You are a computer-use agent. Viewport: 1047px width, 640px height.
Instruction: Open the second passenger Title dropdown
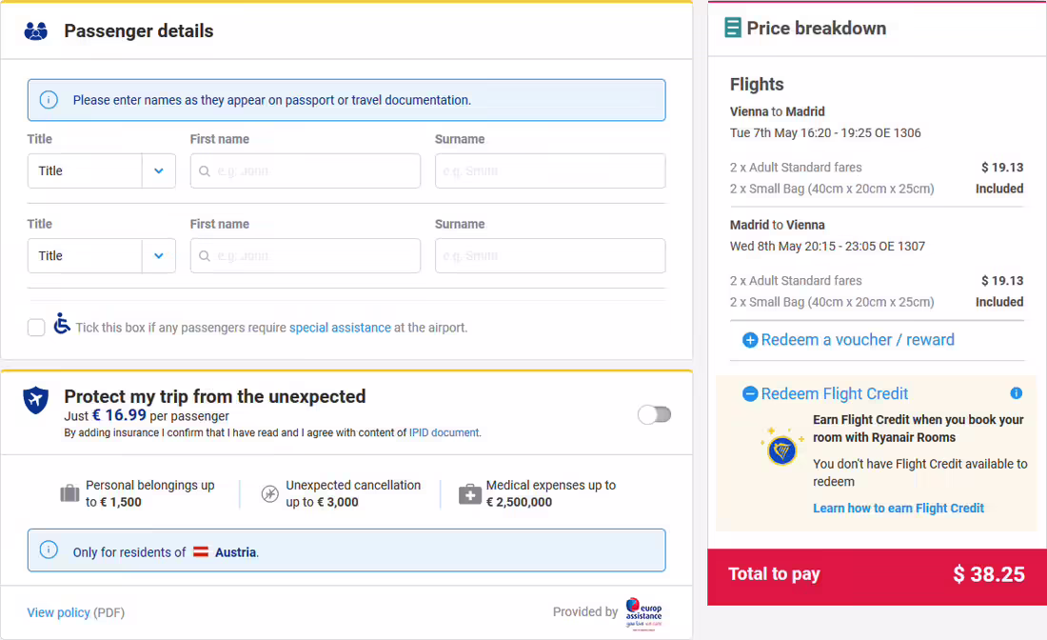102,256
